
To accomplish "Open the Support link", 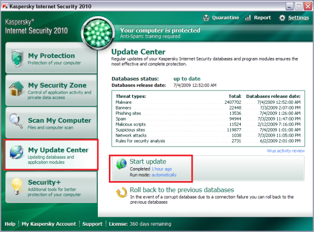I will click(92, 224).
